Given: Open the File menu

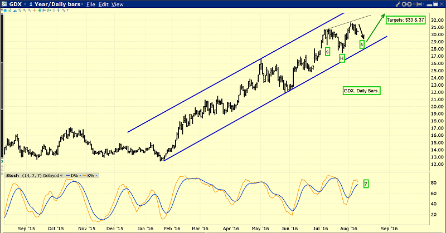Looking at the screenshot, I should tap(91, 4).
